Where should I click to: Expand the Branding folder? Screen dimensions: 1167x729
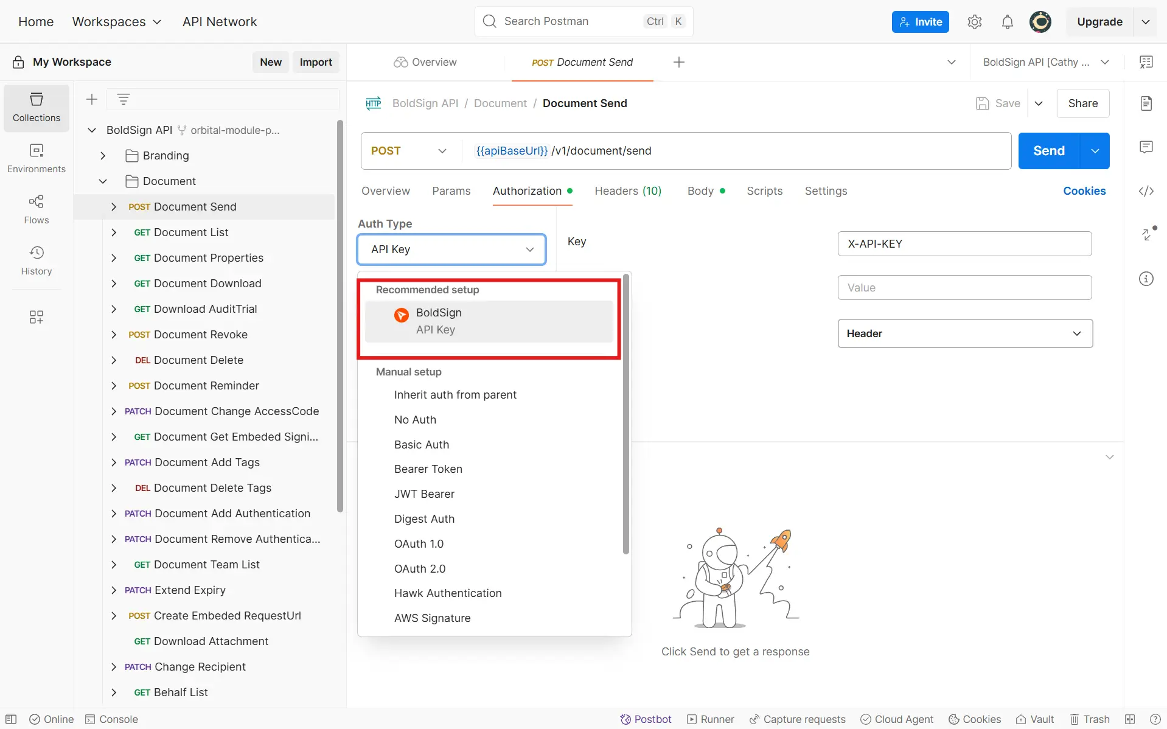point(103,156)
